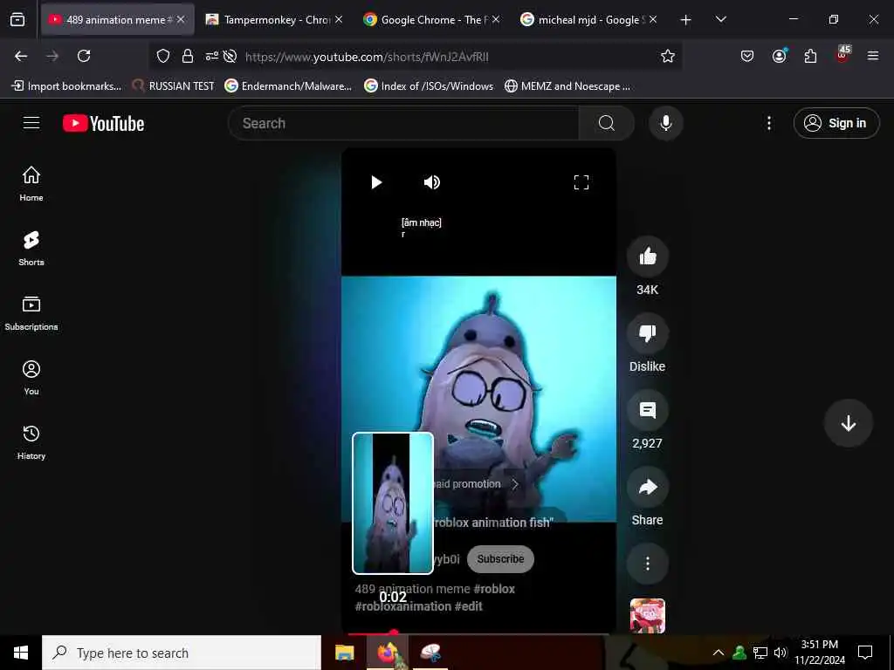Reload the current page
This screenshot has height=670, width=894.
(x=84, y=56)
